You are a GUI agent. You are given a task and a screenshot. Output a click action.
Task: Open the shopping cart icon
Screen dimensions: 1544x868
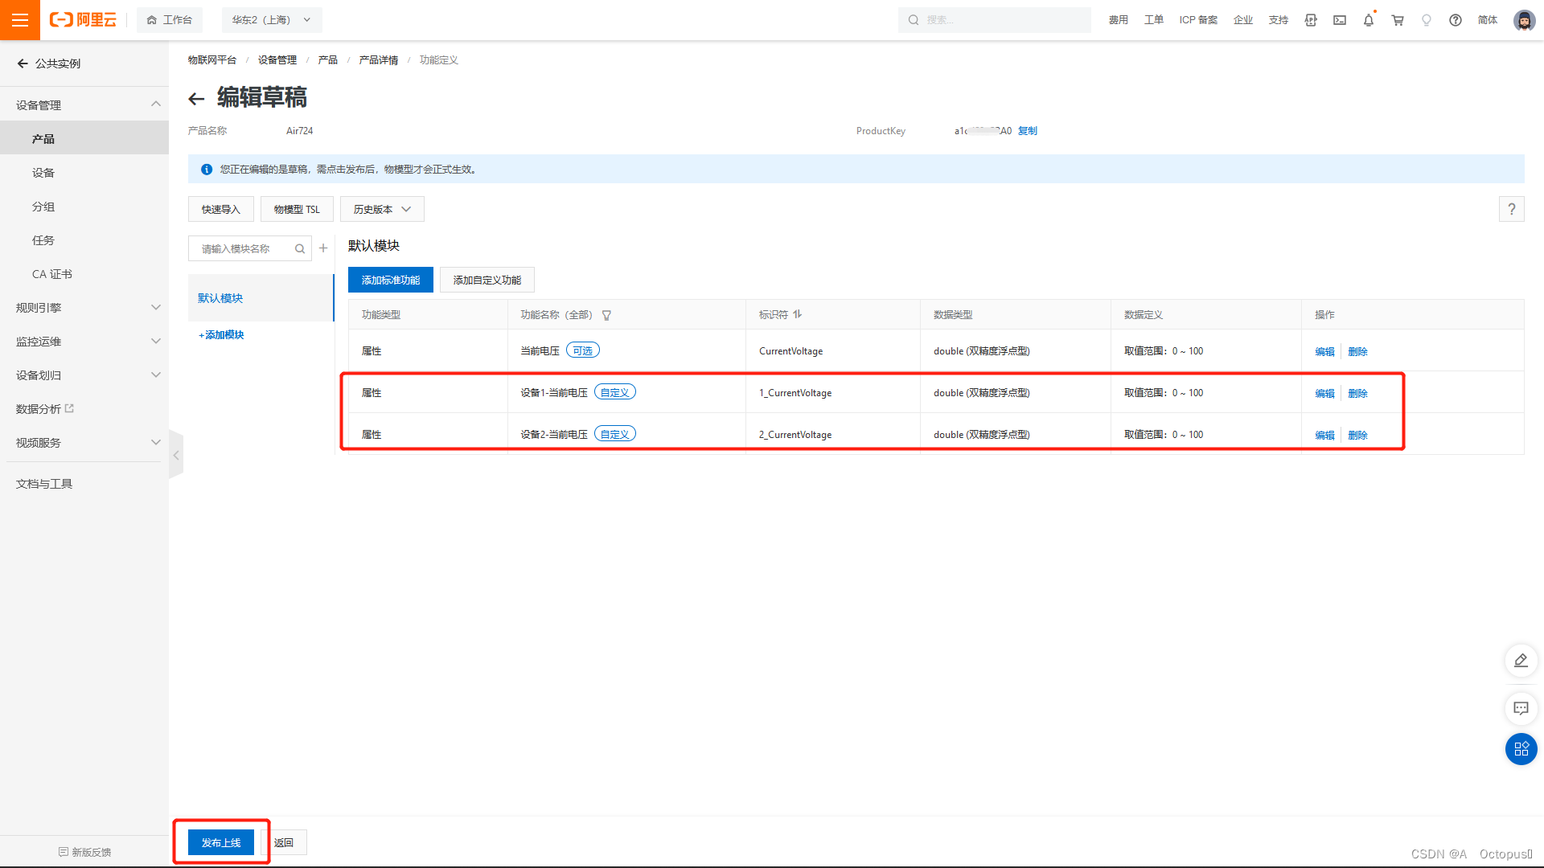(1398, 20)
